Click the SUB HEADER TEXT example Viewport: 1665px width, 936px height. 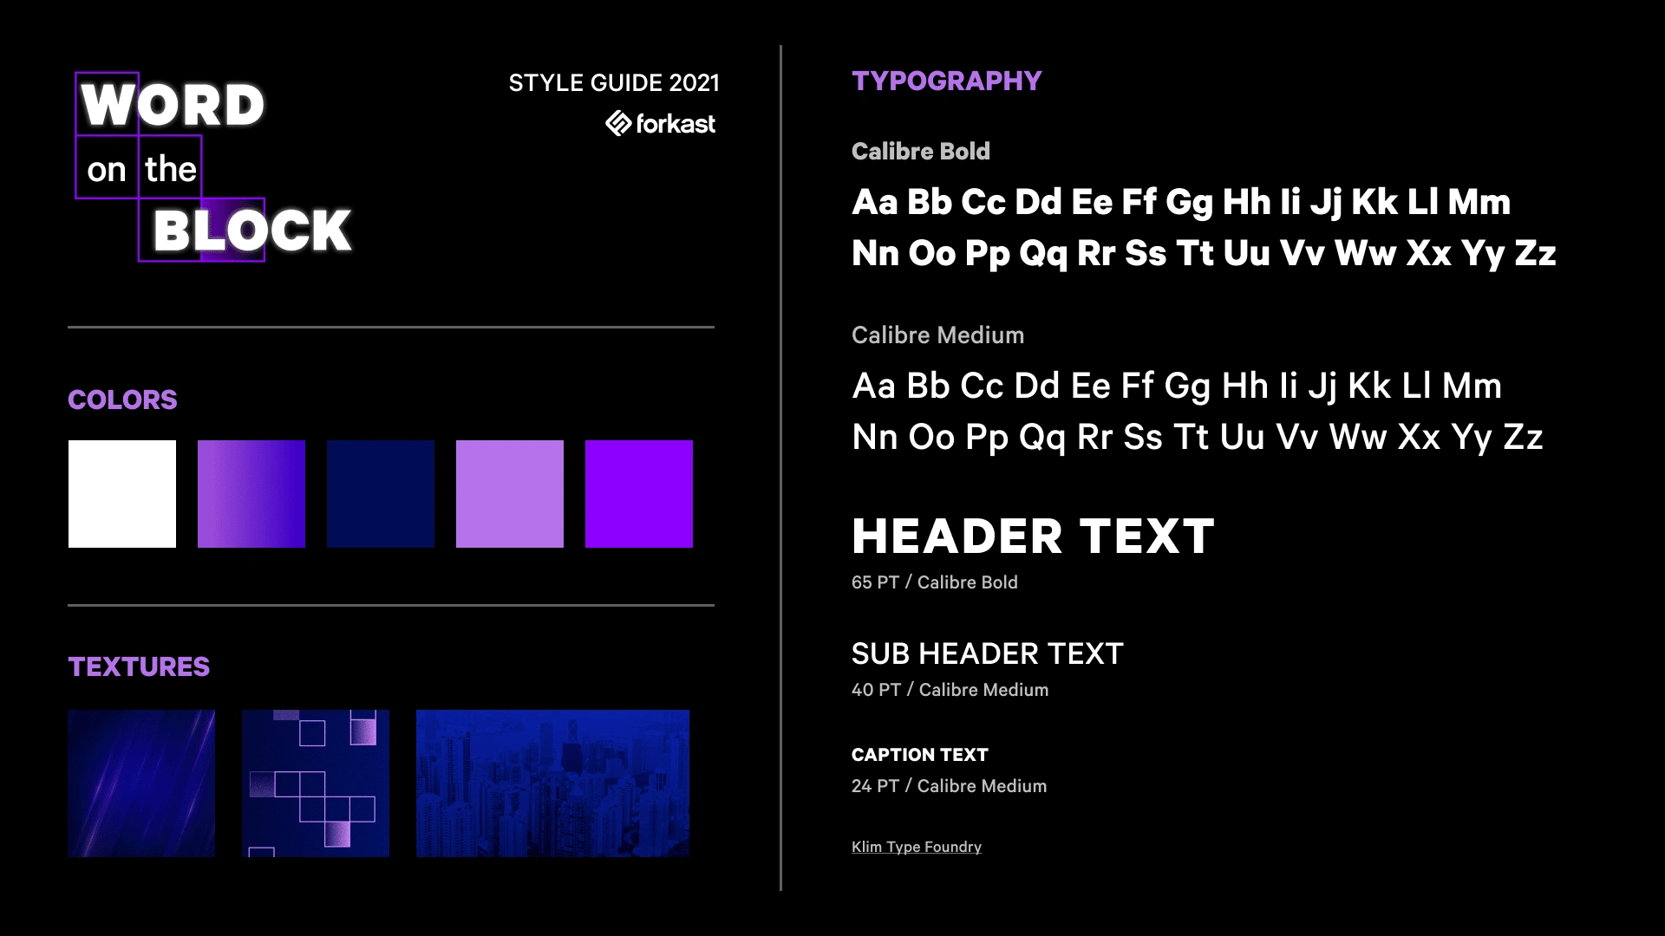[x=987, y=653]
